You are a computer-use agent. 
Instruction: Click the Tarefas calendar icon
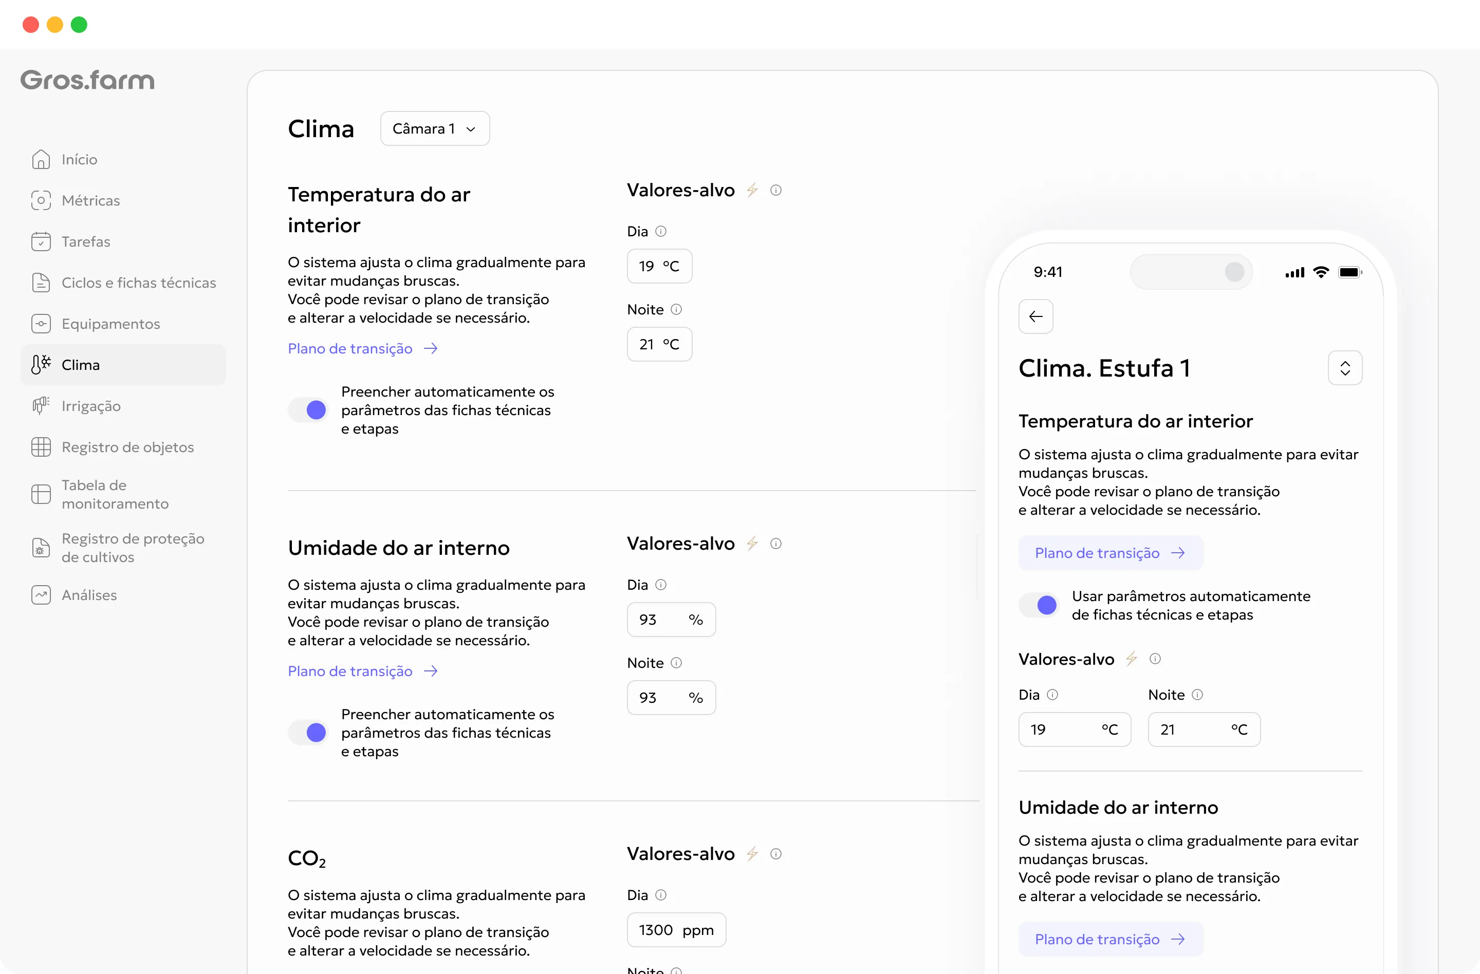(x=41, y=241)
